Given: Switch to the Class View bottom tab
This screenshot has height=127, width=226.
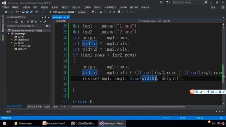Looking at the screenshot, I should (x=47, y=107).
